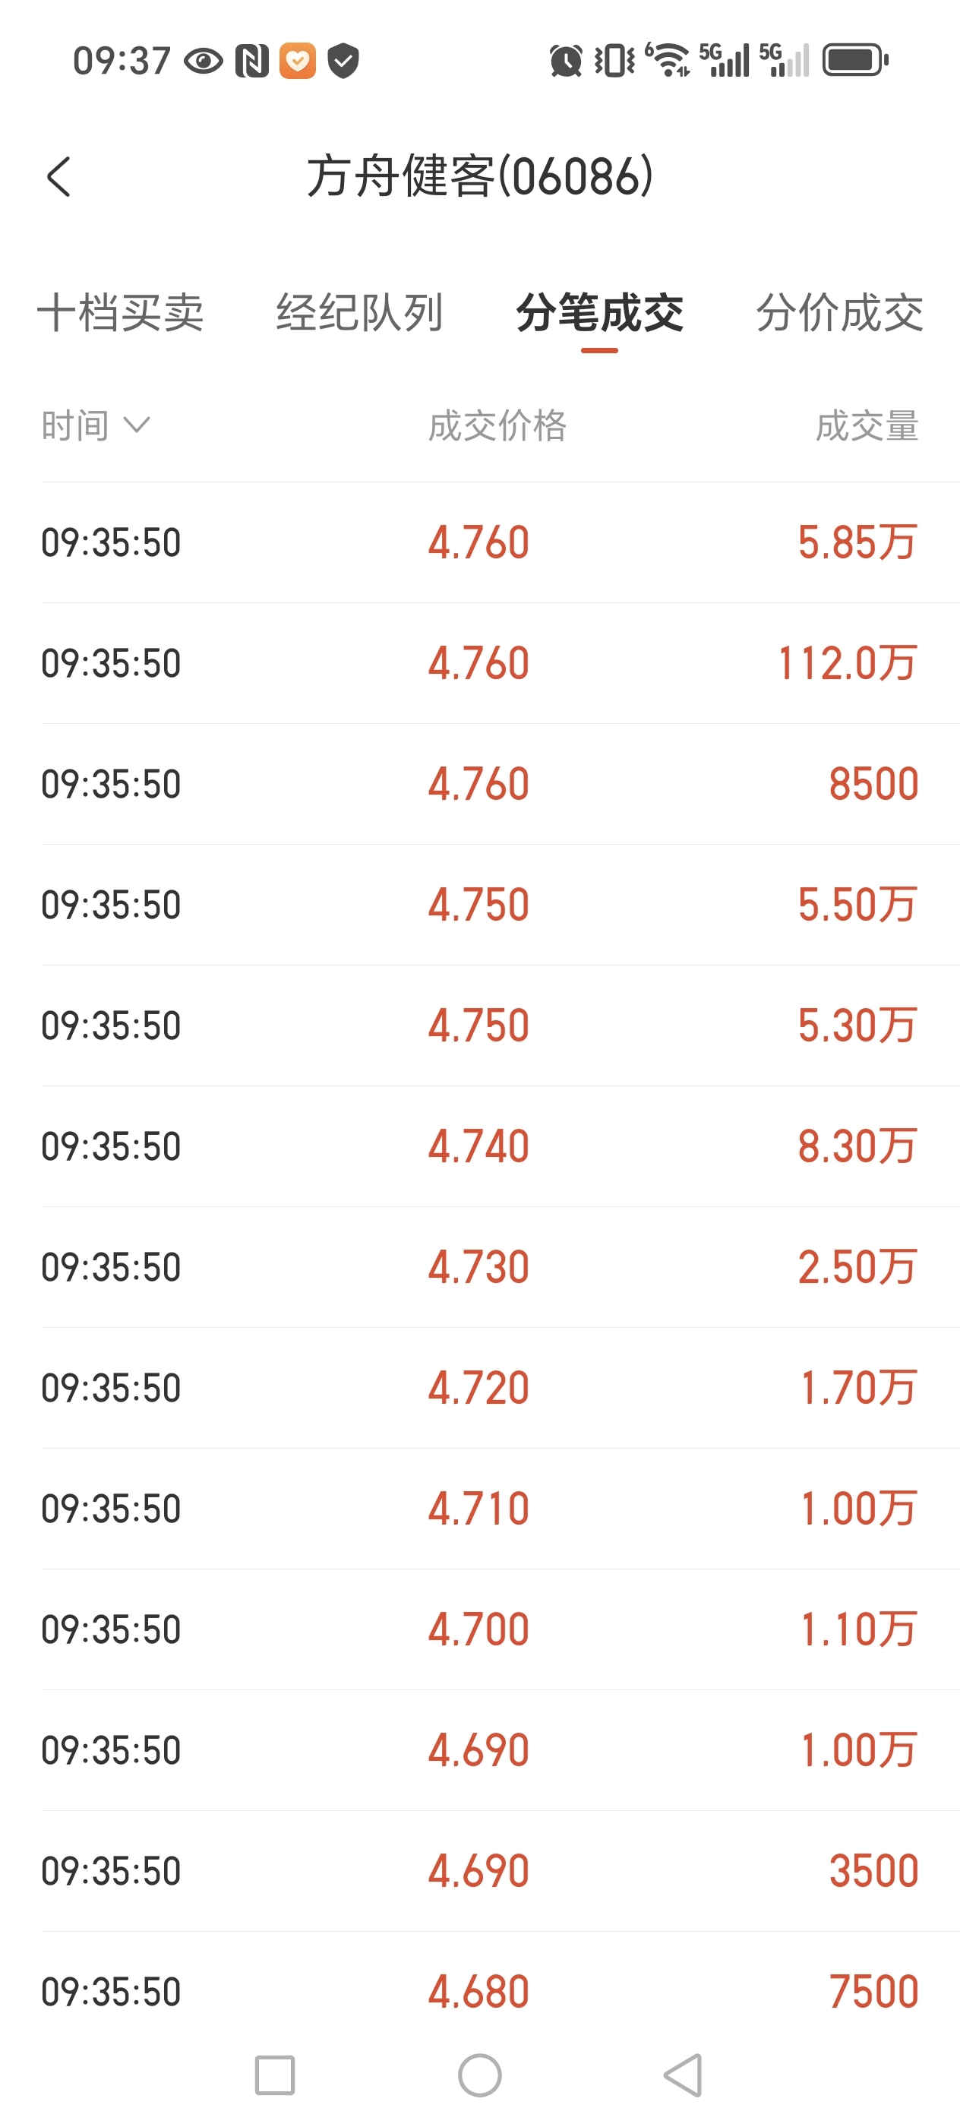Viewport: 960px width, 2127px height.
Task: Open the 经纪队列 tab
Action: click(360, 313)
